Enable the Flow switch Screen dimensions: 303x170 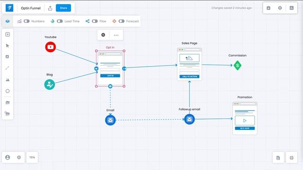pos(95,21)
